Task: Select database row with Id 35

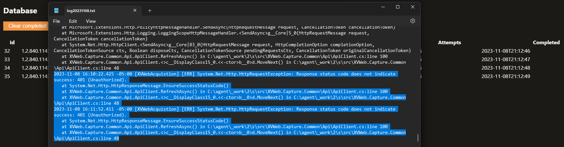Action: click(x=282, y=76)
